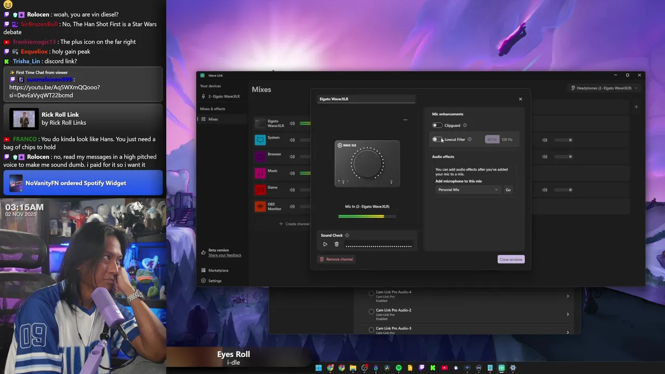The height and width of the screenshot is (374, 665).
Task: Click the Sound Check info icon
Action: (347, 235)
